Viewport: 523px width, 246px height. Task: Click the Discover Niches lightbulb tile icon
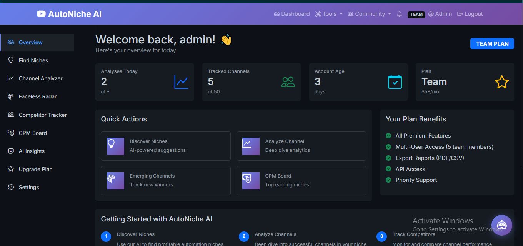[115, 146]
